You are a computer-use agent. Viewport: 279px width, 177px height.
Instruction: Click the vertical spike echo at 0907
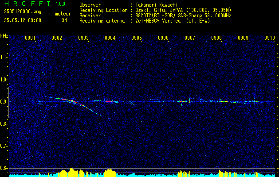click(x=189, y=100)
